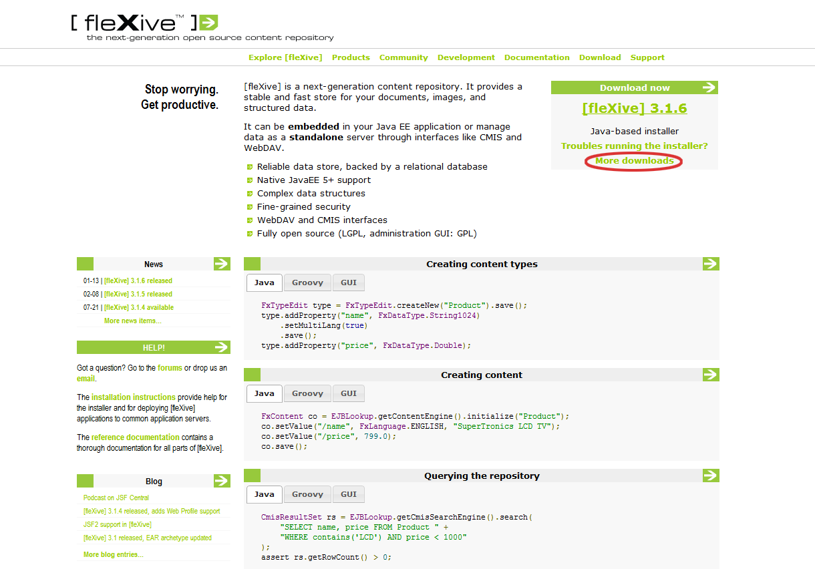Open the Products menu
The image size is (815, 569).
351,57
